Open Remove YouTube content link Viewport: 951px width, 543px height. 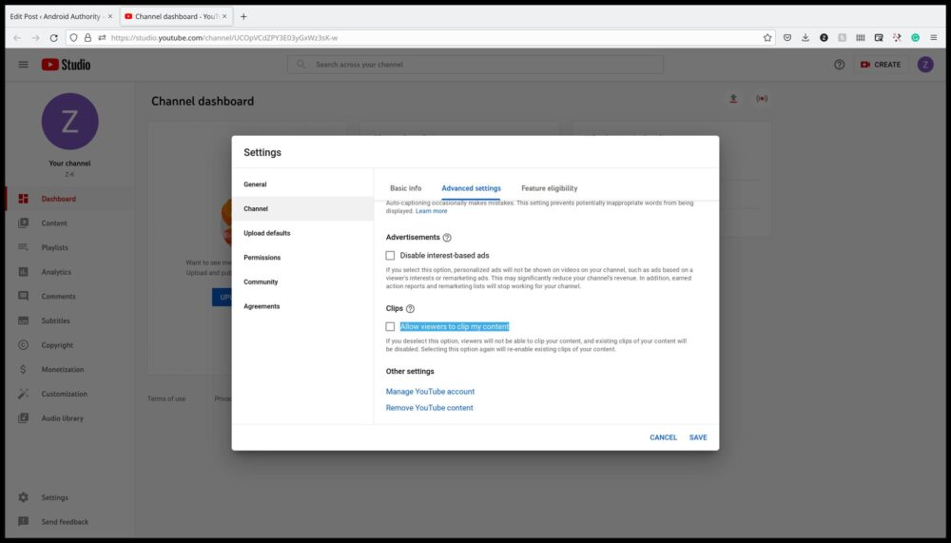click(430, 408)
